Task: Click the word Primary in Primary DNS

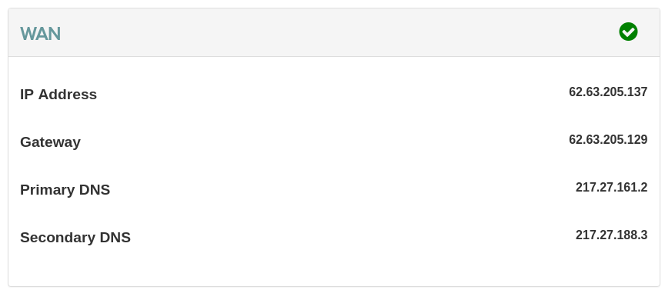Action: 48,189
